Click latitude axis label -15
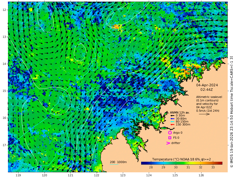This screenshot has height=180, width=233. 4,91
